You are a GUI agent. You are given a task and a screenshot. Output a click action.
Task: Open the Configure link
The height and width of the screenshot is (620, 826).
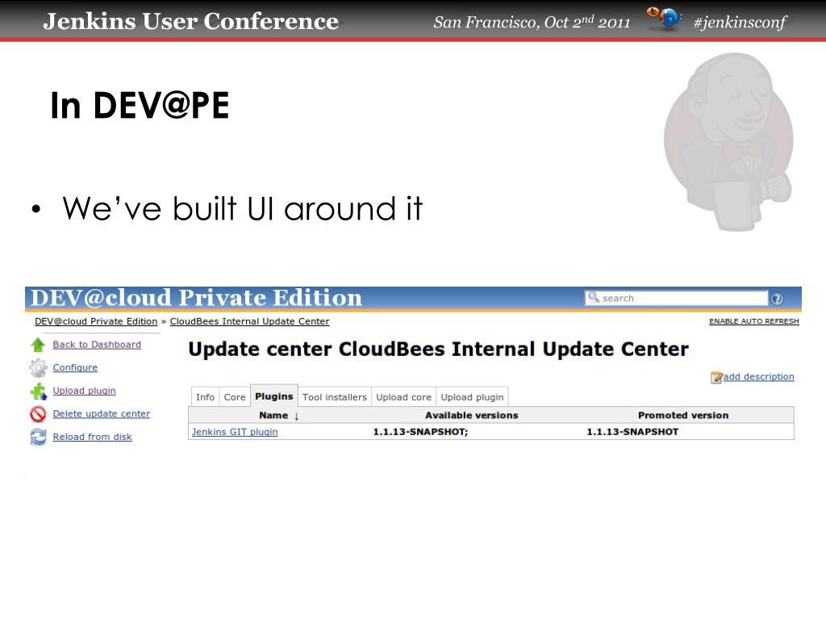(75, 367)
